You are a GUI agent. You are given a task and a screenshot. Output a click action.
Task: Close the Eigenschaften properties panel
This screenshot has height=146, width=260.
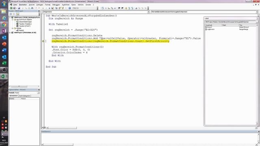pyautogui.click(x=39, y=90)
